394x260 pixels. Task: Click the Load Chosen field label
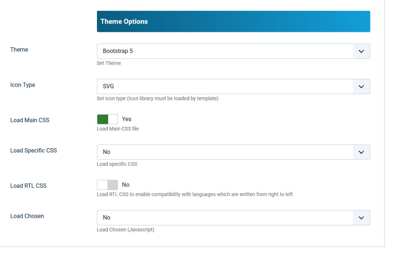27,216
